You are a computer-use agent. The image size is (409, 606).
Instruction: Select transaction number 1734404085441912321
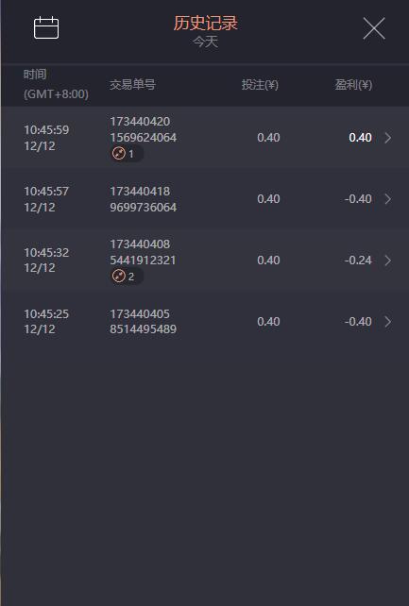(x=143, y=252)
